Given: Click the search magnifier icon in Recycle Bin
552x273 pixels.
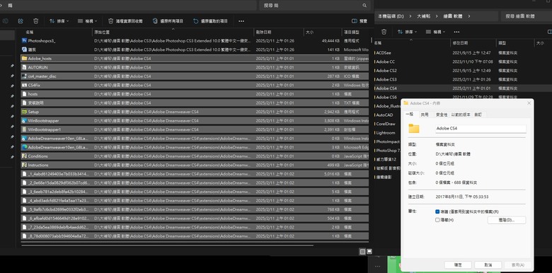Looking at the screenshot, I should click(x=364, y=5).
